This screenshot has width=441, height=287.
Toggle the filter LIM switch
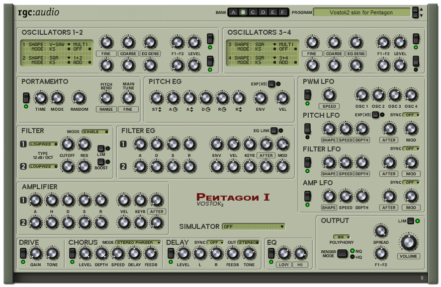pos(101,148)
